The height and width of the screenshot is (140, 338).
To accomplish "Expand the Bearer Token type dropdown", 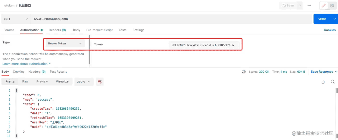I will 65,44.
